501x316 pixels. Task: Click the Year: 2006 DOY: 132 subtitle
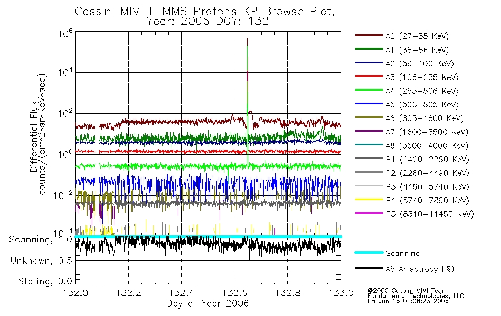coord(208,22)
